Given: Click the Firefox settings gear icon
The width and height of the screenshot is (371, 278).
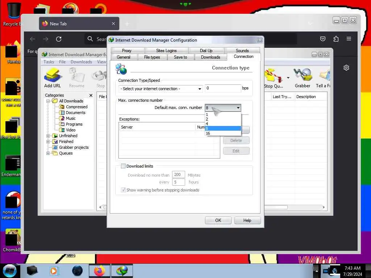Looking at the screenshot, I should pos(346,68).
